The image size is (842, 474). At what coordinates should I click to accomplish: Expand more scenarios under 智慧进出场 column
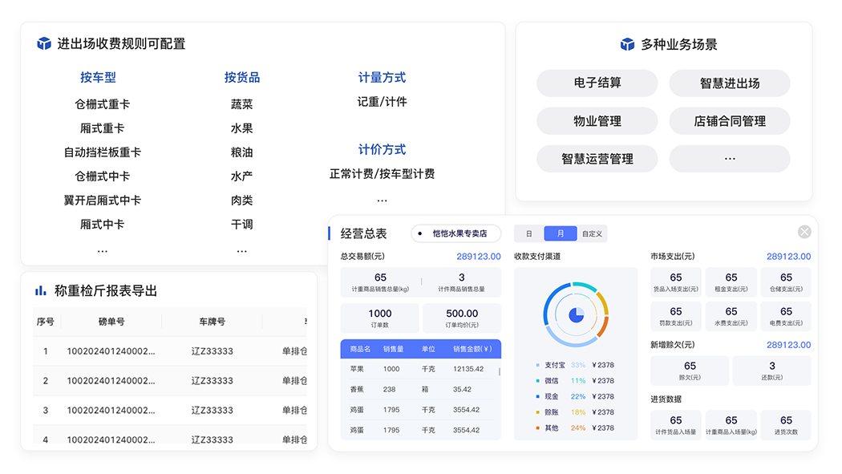point(729,159)
